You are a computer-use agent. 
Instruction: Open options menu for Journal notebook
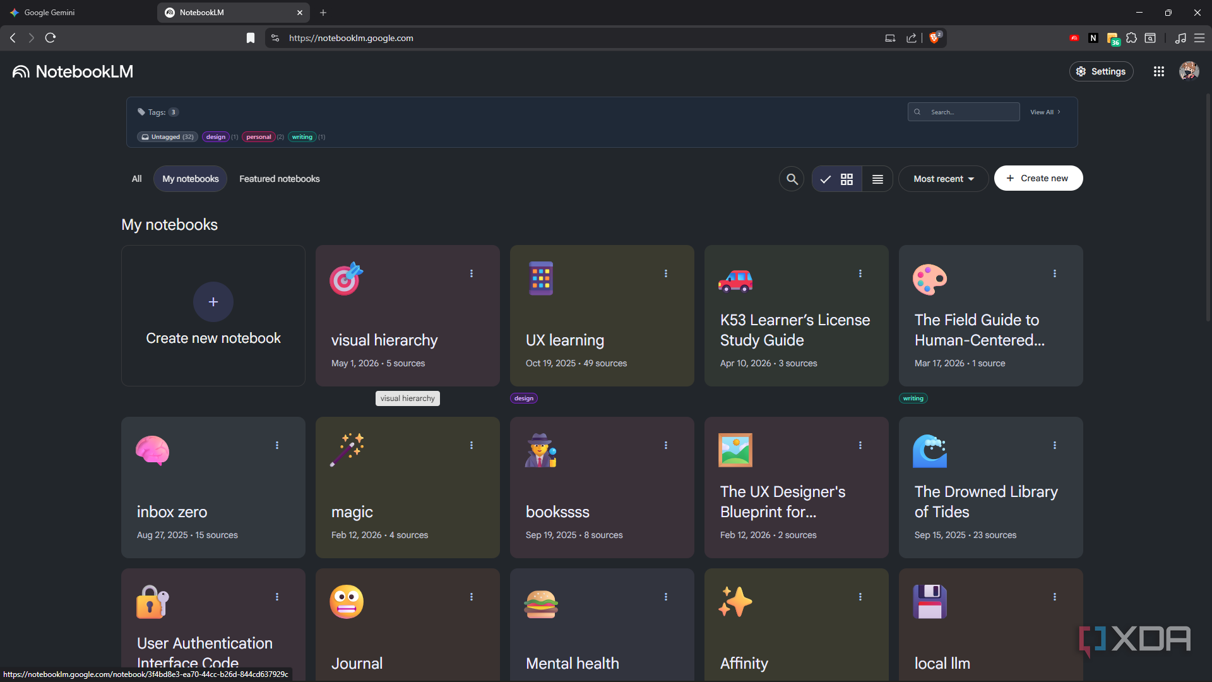(x=472, y=597)
